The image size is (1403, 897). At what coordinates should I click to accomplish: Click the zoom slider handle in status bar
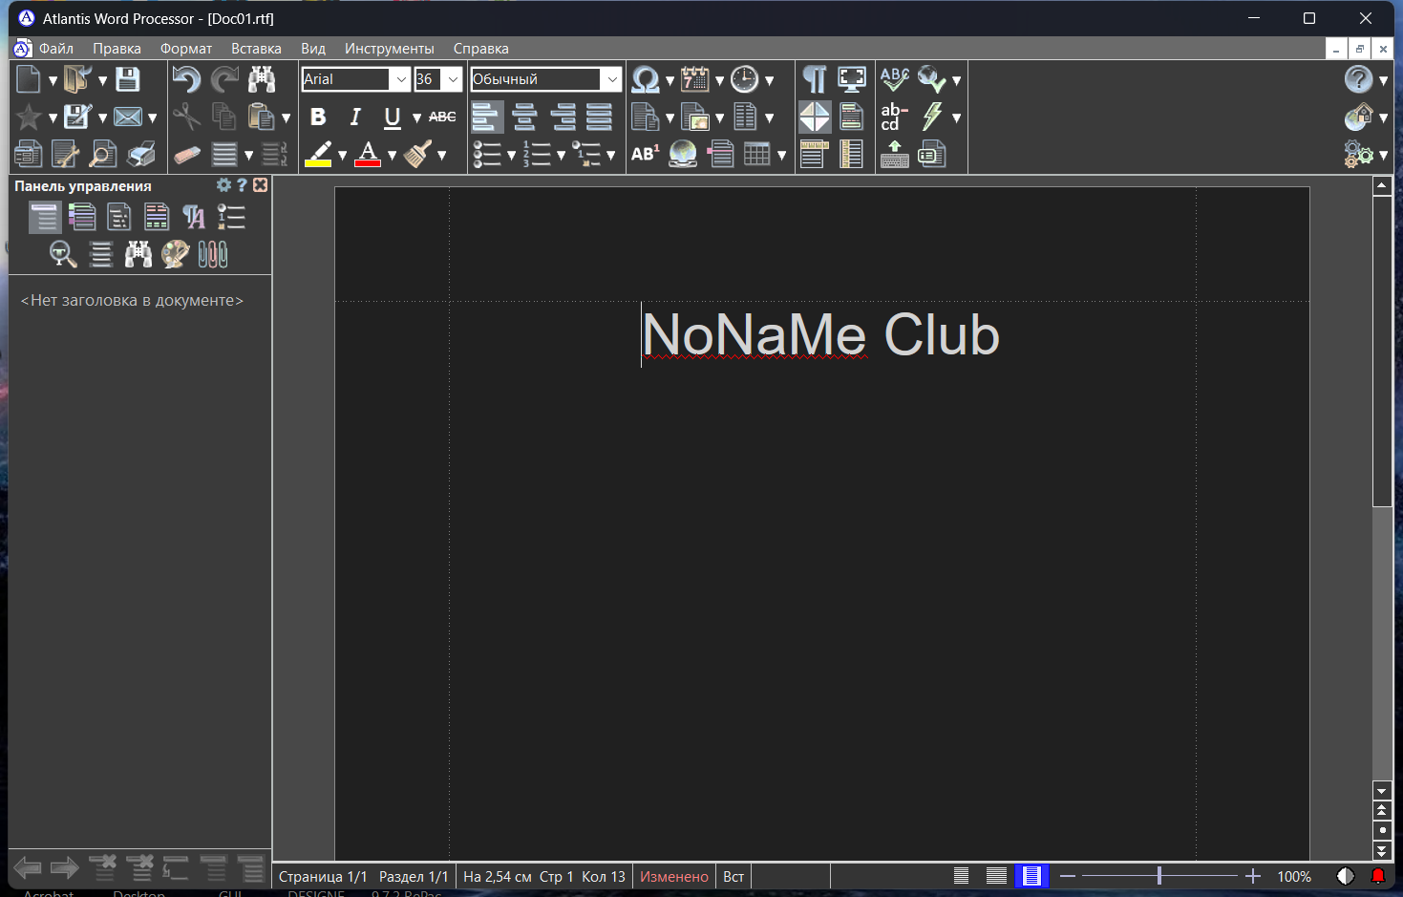pos(1159,876)
